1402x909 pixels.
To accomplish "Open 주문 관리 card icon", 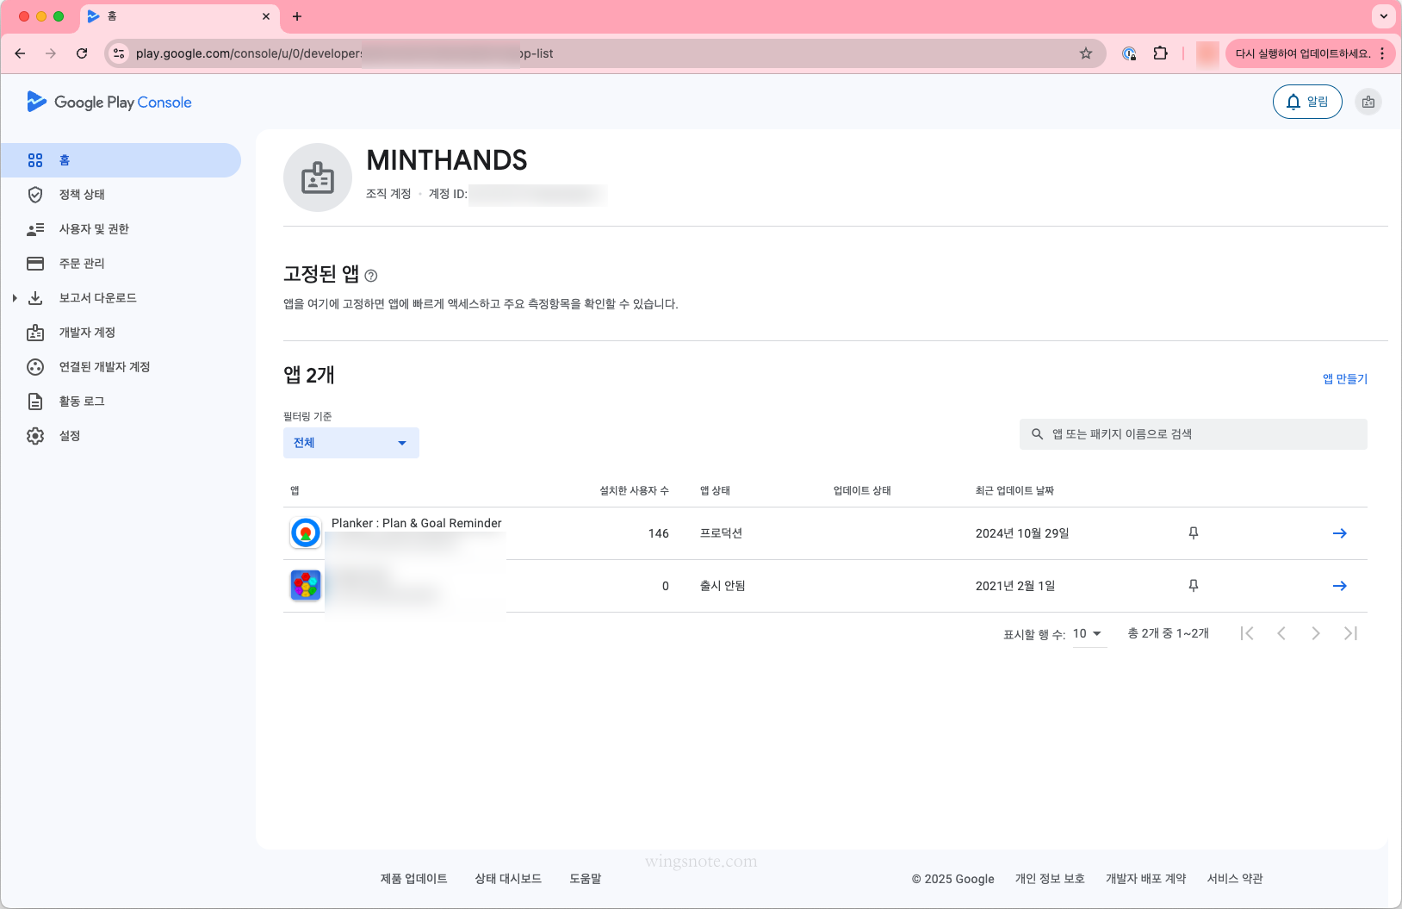I will pos(35,264).
